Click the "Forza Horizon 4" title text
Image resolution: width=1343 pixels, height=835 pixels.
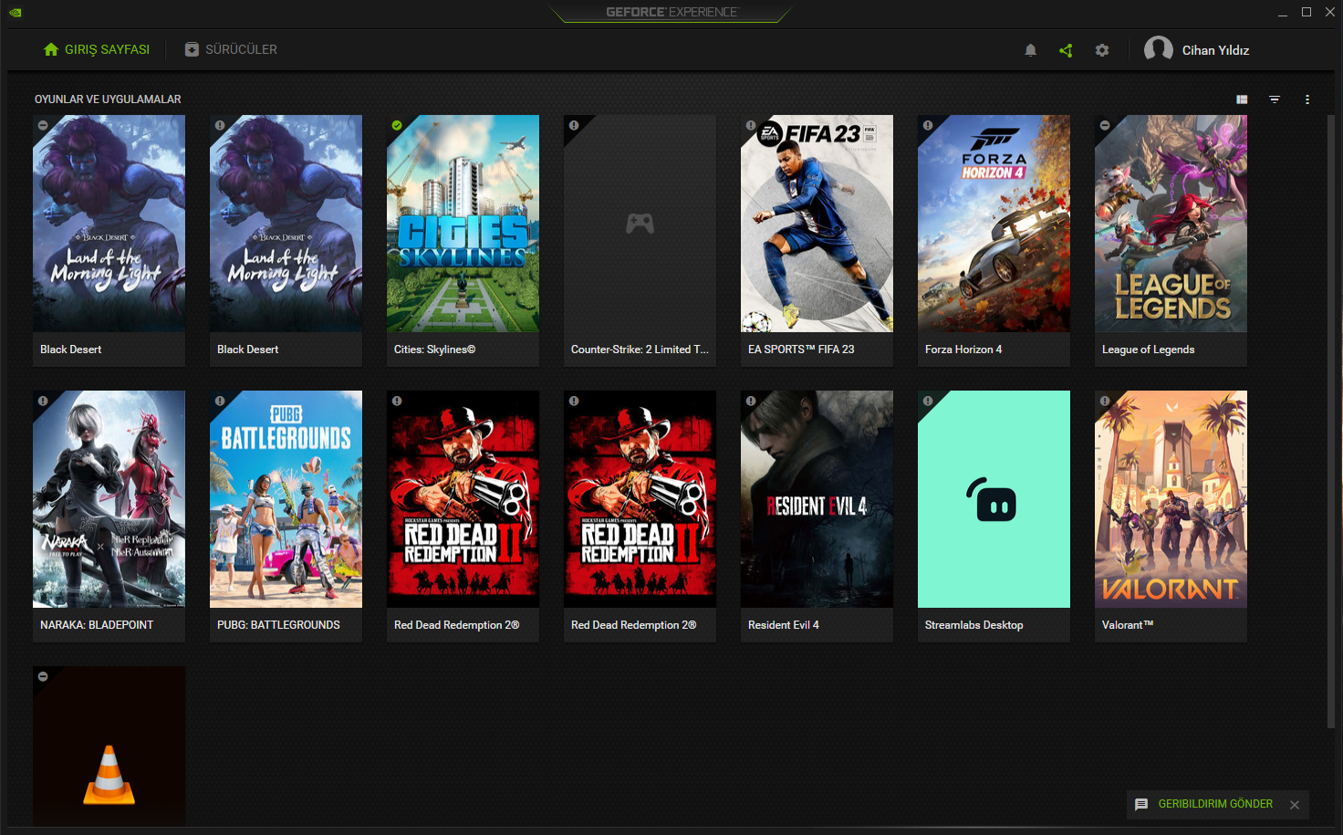click(x=963, y=350)
